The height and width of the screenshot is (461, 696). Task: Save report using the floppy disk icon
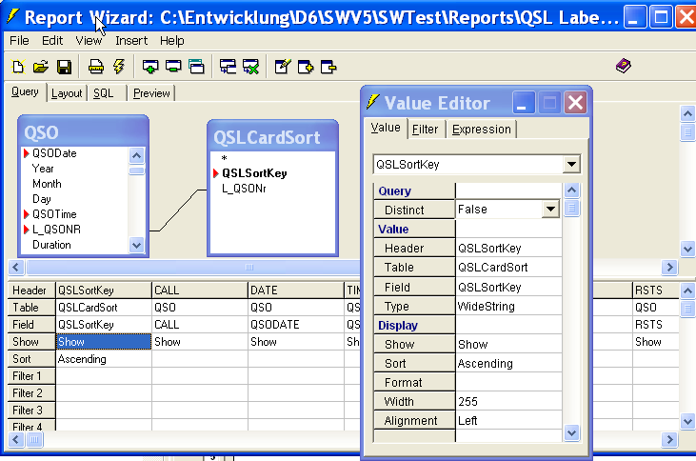(64, 67)
